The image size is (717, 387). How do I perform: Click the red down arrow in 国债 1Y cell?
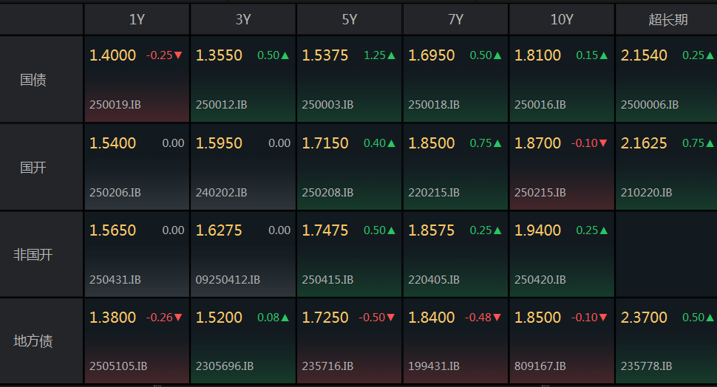coord(178,55)
